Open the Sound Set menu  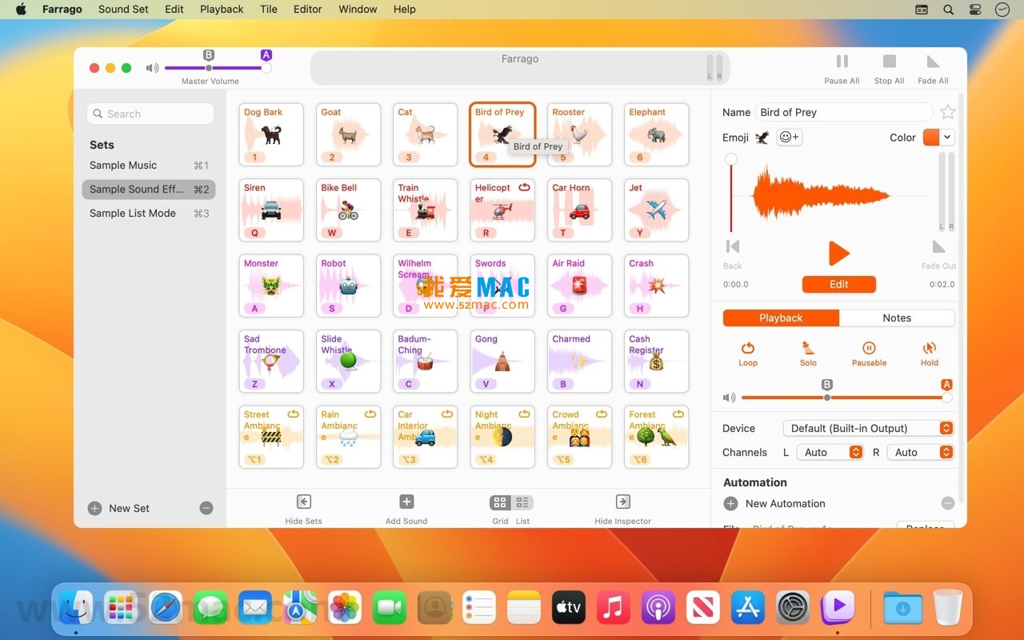coord(123,10)
